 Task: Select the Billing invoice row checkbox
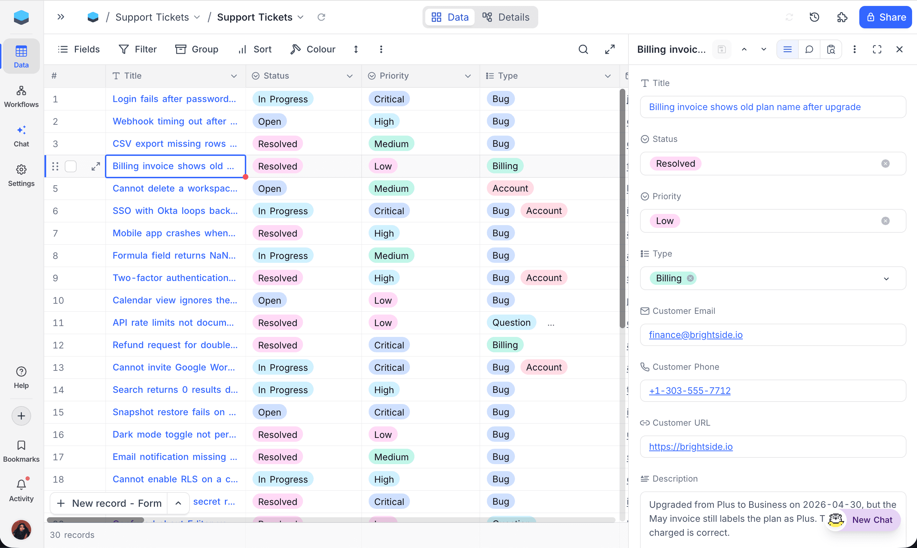71,166
